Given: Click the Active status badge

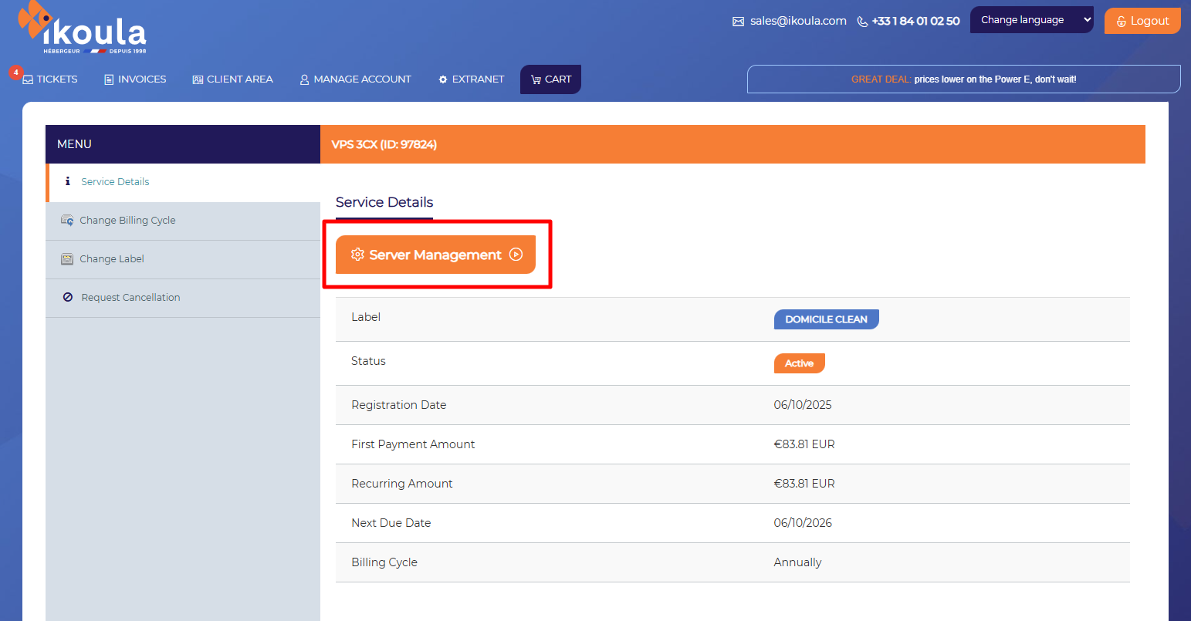Looking at the screenshot, I should (x=799, y=363).
